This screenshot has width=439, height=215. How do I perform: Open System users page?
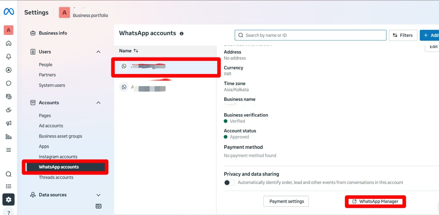pyautogui.click(x=52, y=85)
